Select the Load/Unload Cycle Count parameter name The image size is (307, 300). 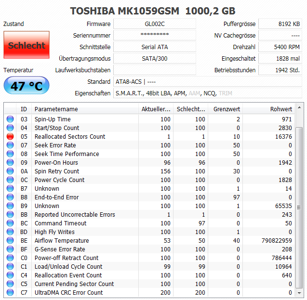point(68,267)
